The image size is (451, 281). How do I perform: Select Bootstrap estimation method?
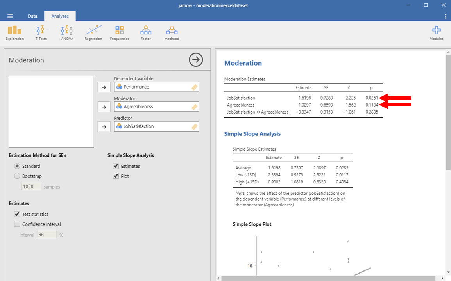tap(17, 176)
